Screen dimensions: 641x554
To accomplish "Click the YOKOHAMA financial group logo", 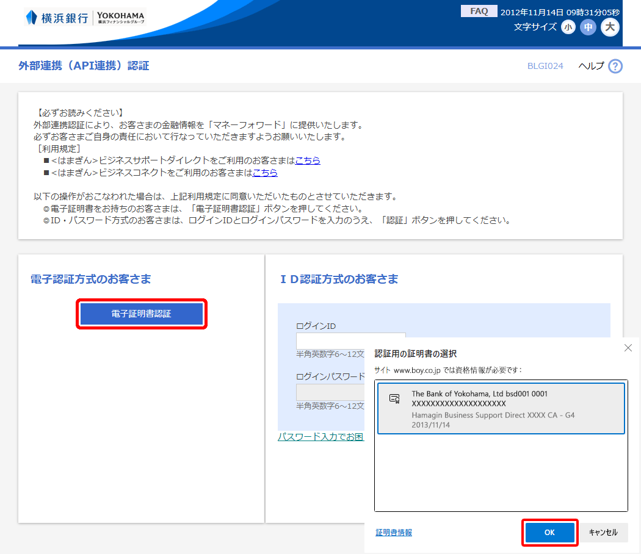I will click(121, 17).
